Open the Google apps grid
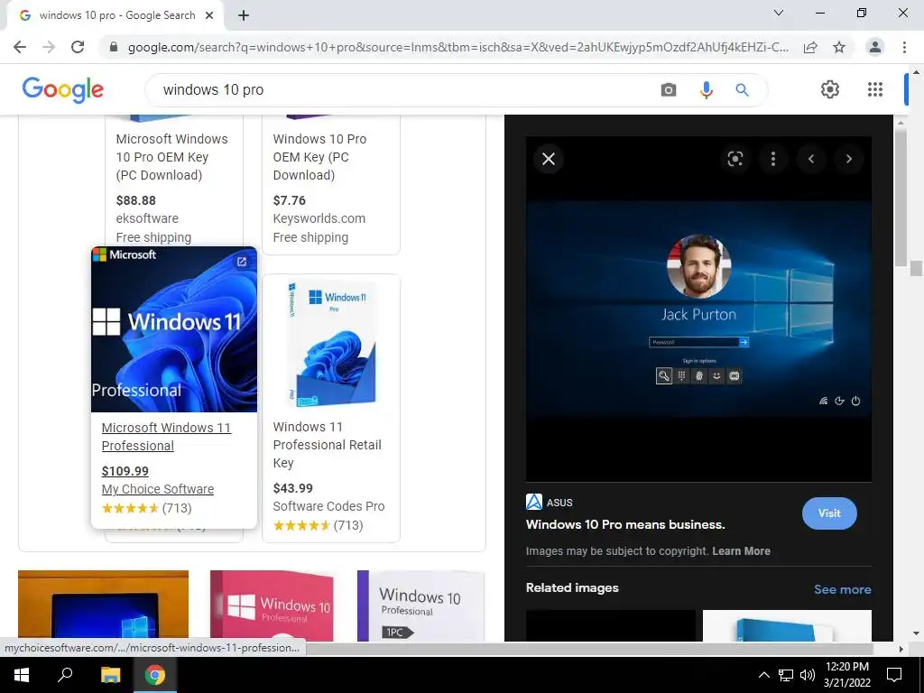 [875, 89]
